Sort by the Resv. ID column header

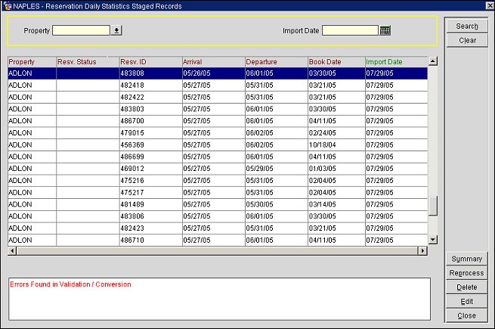[150, 61]
